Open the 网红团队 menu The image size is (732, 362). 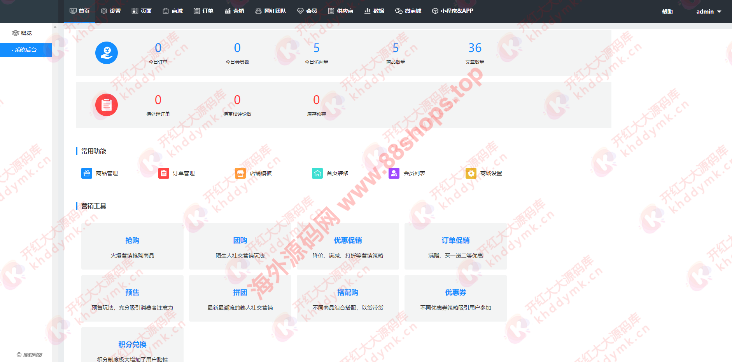271,11
